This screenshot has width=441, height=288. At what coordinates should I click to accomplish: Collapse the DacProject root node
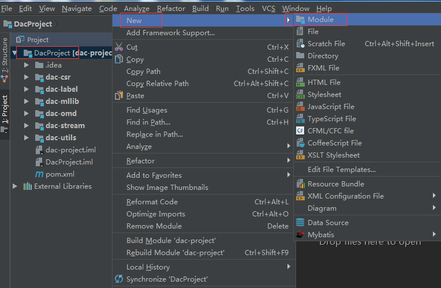(x=14, y=53)
